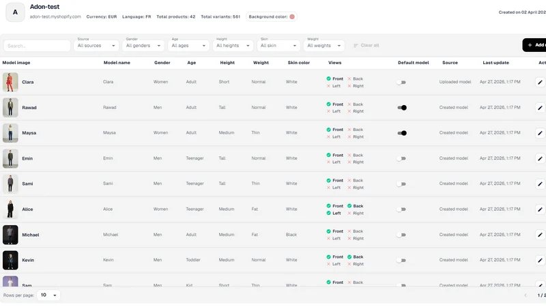Expand the All genders filter
Image resolution: width=546 pixels, height=307 pixels.
point(143,46)
